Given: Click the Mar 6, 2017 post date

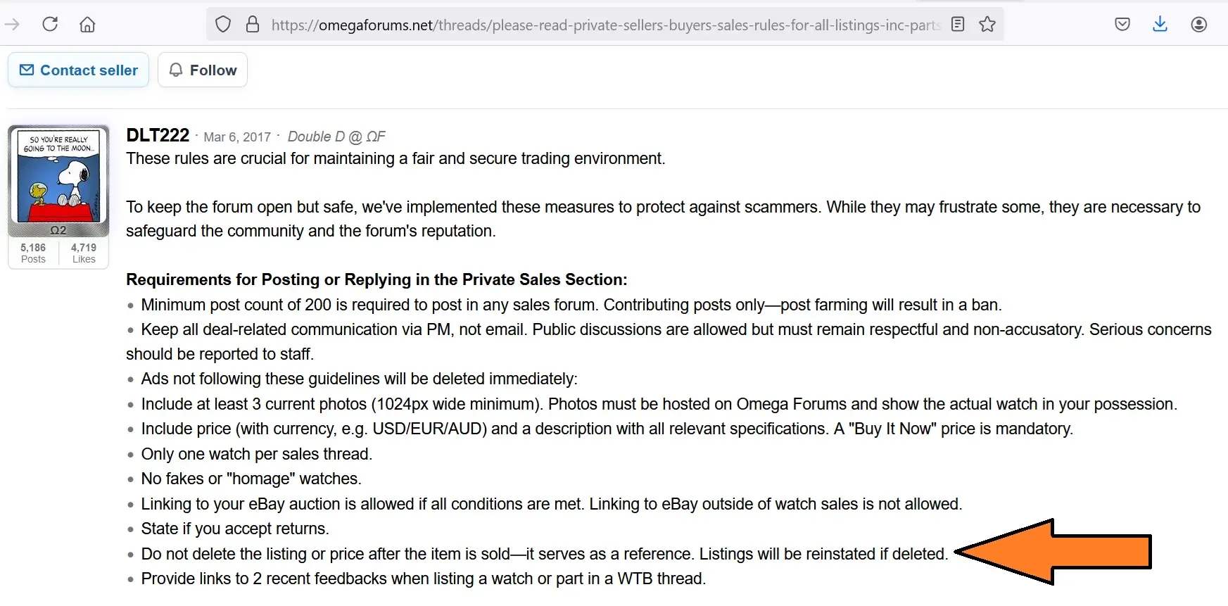Looking at the screenshot, I should pos(237,137).
